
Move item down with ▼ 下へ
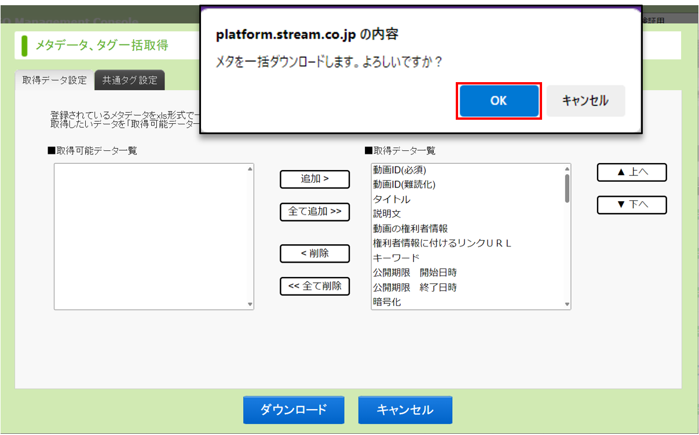632,205
